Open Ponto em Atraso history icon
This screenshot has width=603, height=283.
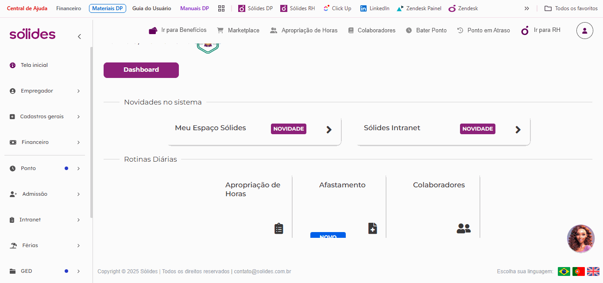pyautogui.click(x=460, y=30)
